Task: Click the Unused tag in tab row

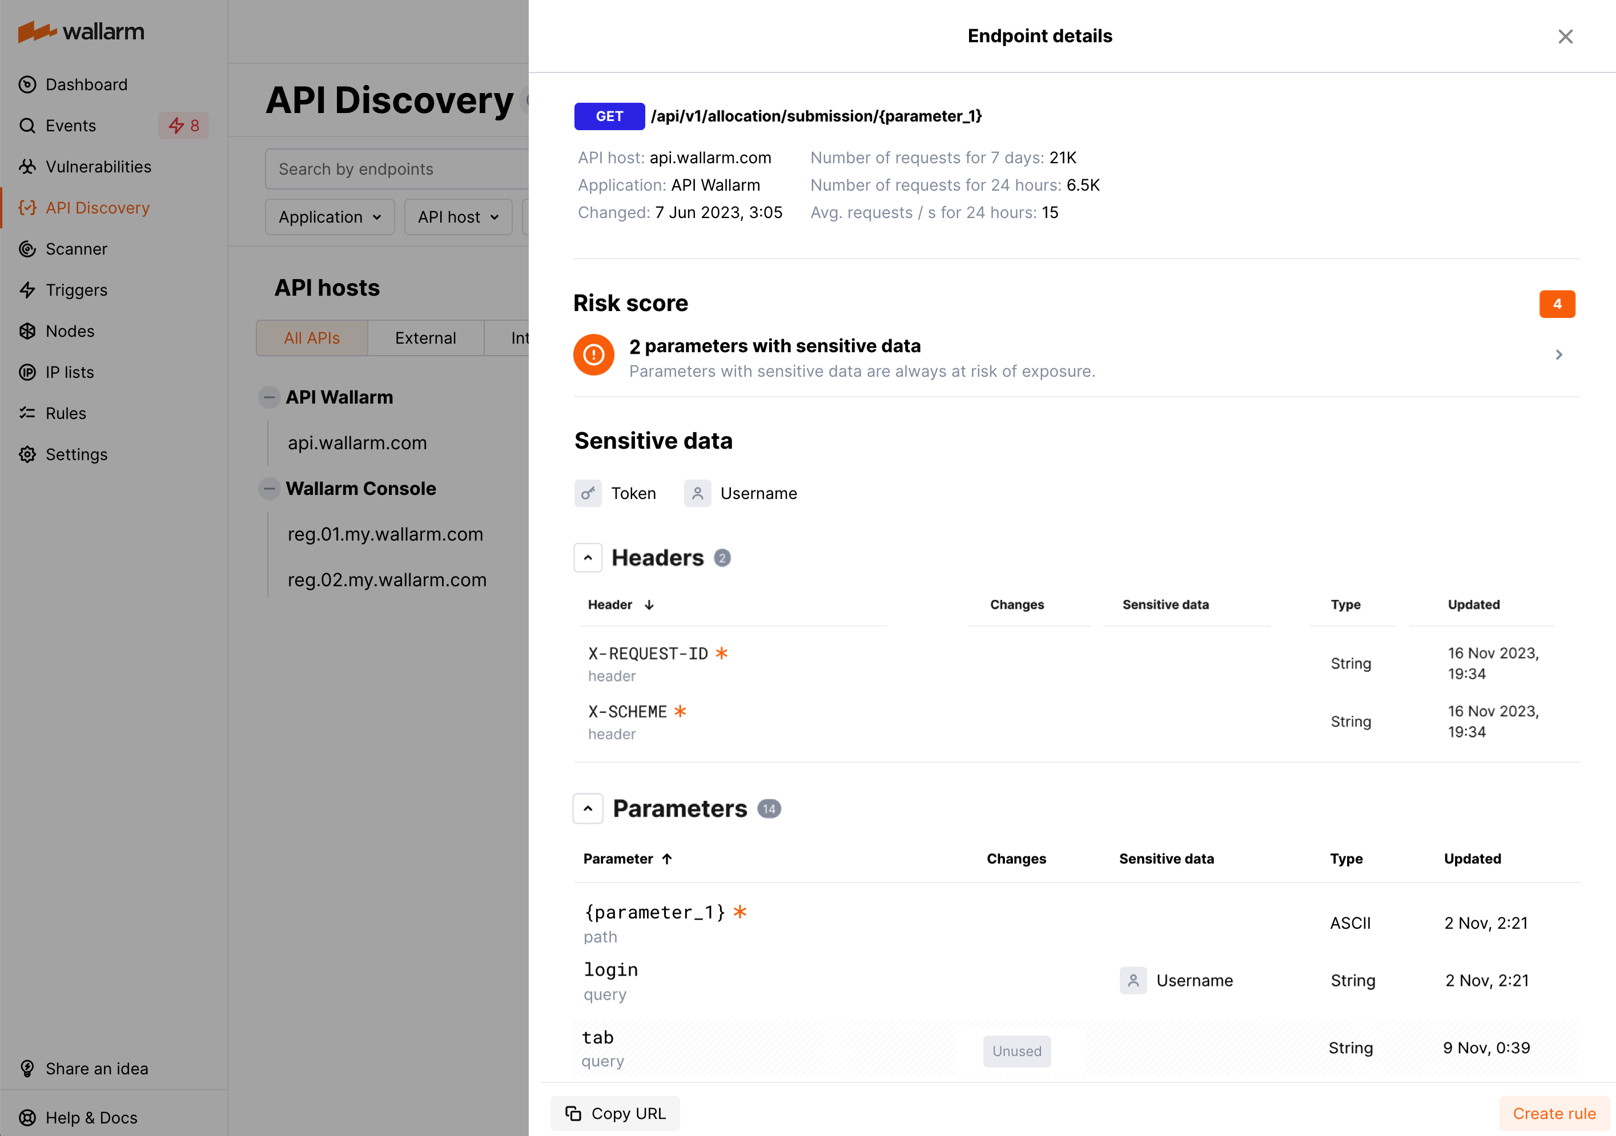Action: pos(1017,1051)
